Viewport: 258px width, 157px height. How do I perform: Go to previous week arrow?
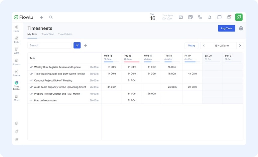pos(204,46)
